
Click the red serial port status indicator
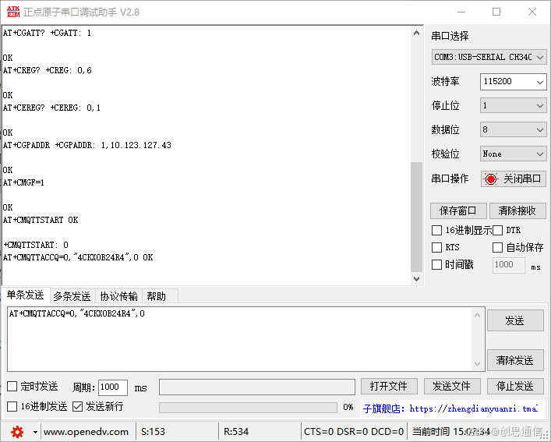[490, 179]
